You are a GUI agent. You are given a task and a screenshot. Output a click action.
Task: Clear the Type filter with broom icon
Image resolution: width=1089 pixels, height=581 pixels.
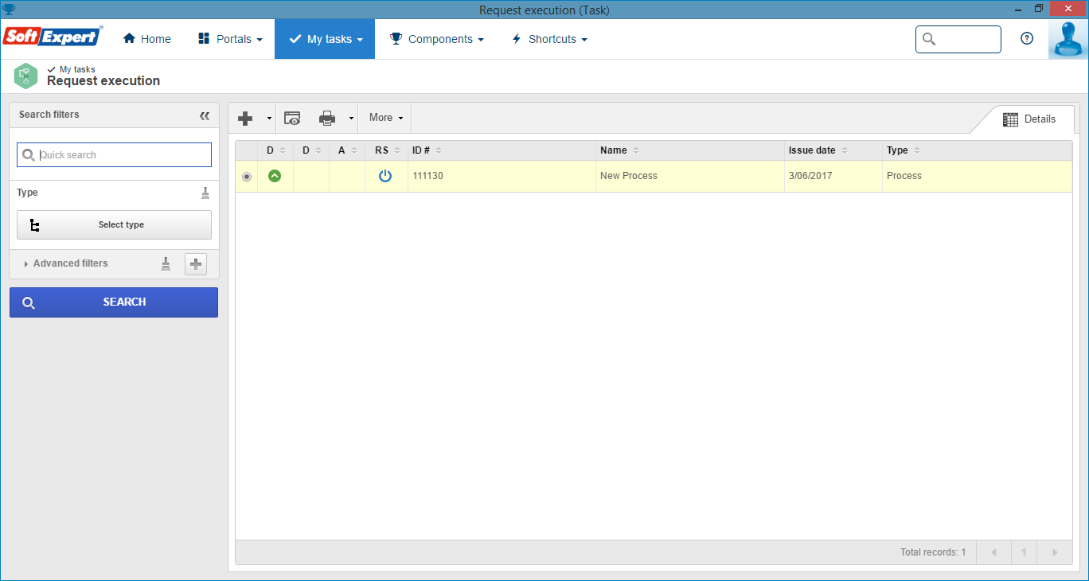(205, 193)
